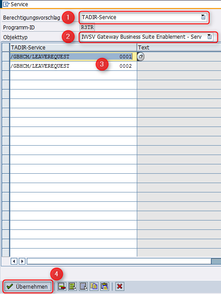Image resolution: width=221 pixels, height=294 pixels.
Task: Click the paste clipboard icon
Action: click(x=105, y=286)
